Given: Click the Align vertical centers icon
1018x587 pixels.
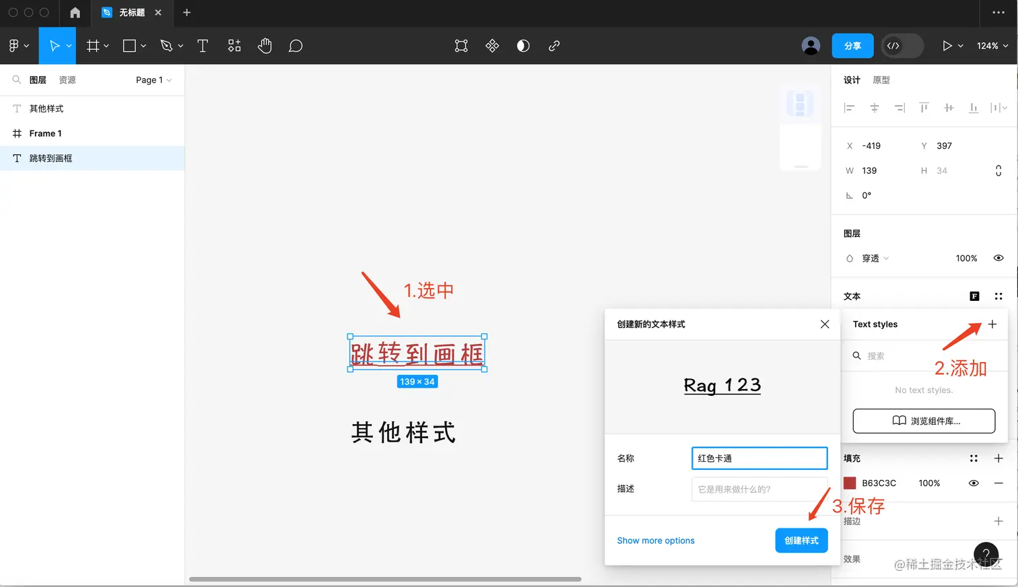Looking at the screenshot, I should (949, 108).
